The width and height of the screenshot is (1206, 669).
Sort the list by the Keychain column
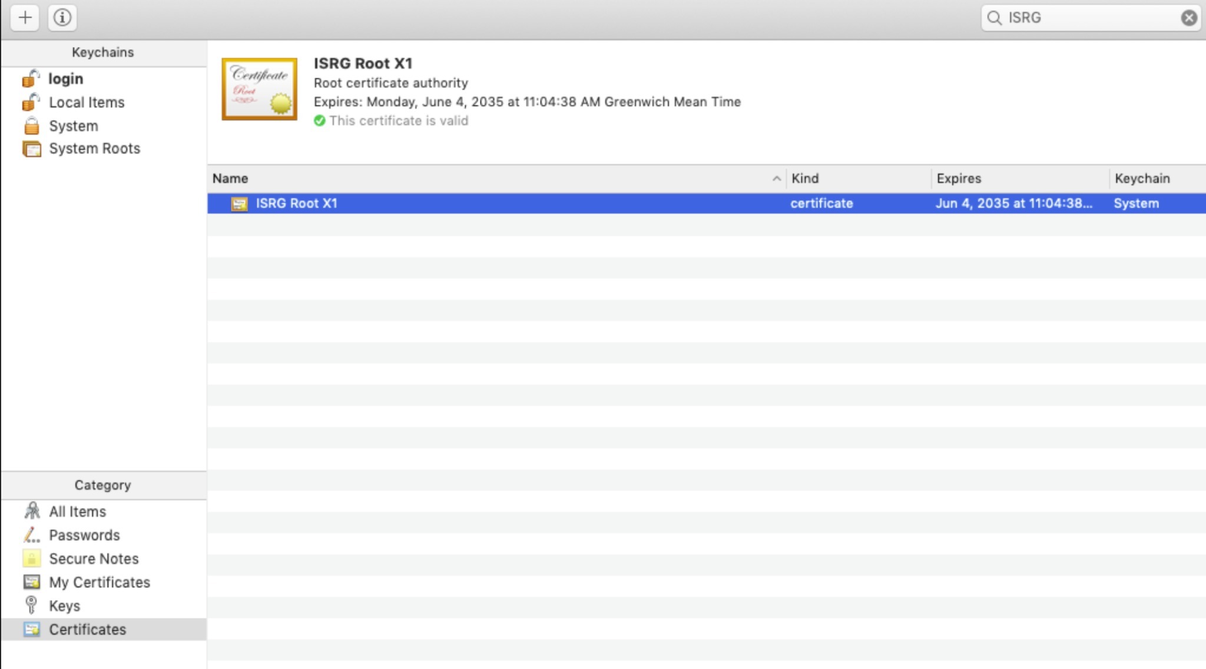(x=1158, y=178)
